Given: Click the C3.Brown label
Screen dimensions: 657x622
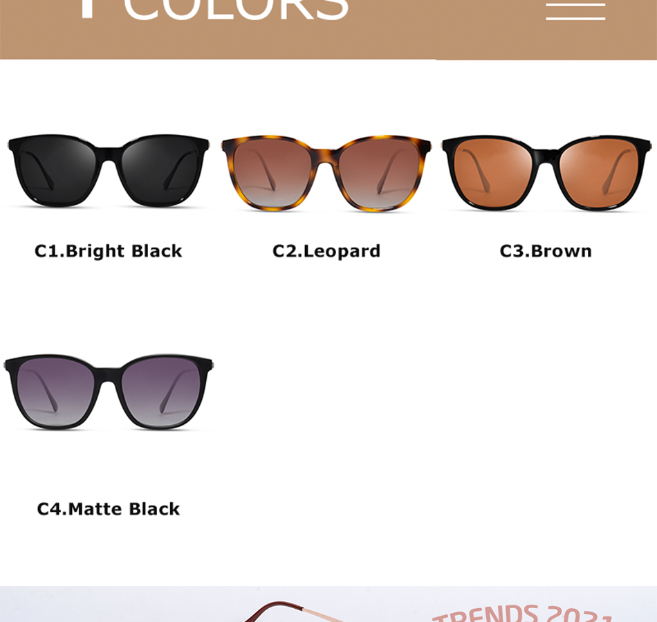Looking at the screenshot, I should 546,251.
